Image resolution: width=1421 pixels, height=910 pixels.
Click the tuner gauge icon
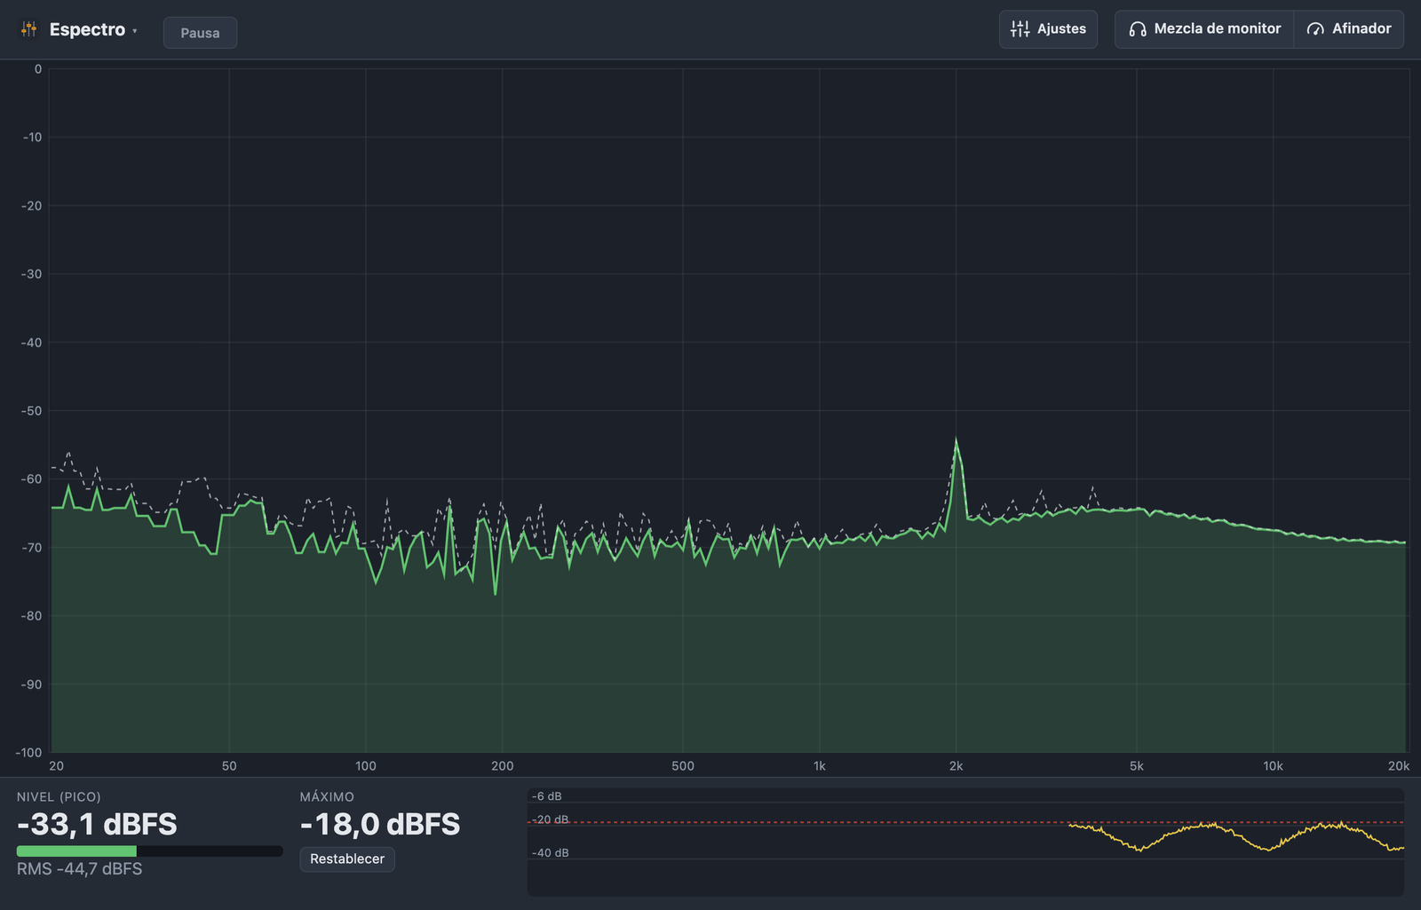1315,29
